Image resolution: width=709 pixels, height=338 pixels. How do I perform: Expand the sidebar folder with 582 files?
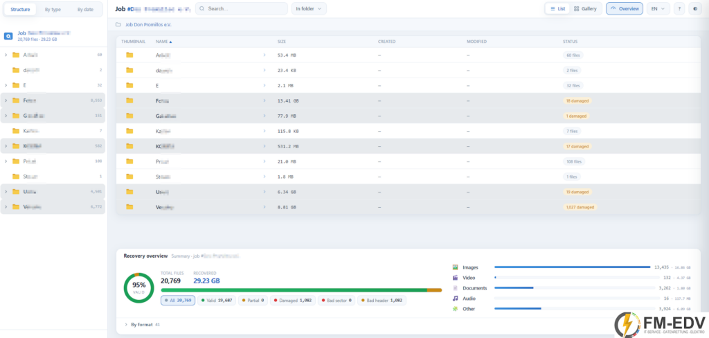point(6,146)
